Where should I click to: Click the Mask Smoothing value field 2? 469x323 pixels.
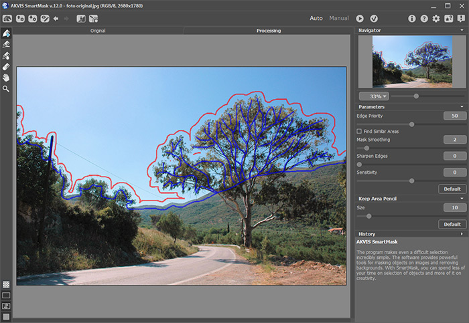pos(455,139)
